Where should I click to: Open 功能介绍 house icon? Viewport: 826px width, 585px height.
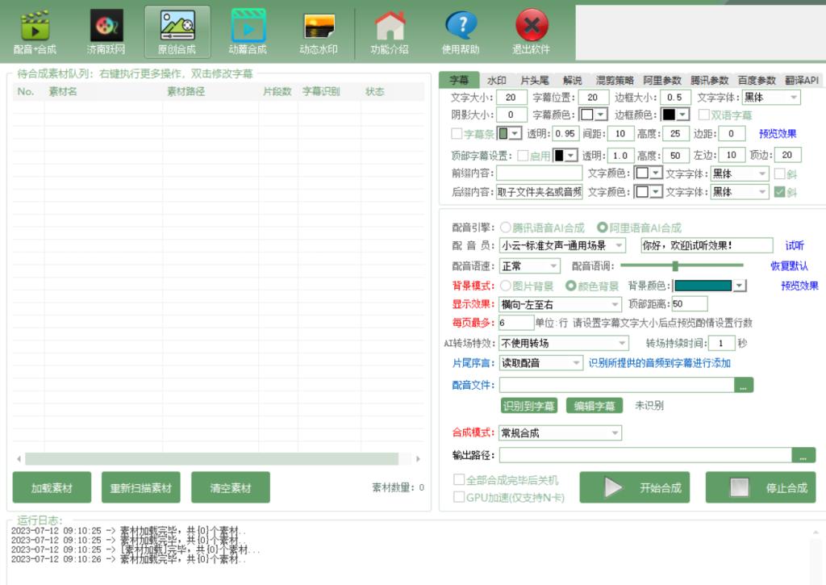390,32
